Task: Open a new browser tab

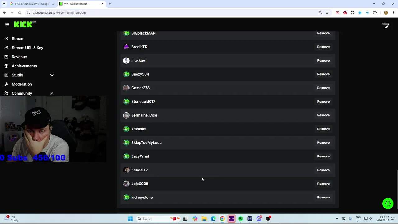Action: point(110,4)
